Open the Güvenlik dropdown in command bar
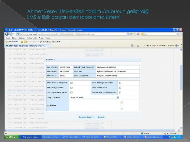The height and width of the screenshot is (142, 190). click(163, 46)
